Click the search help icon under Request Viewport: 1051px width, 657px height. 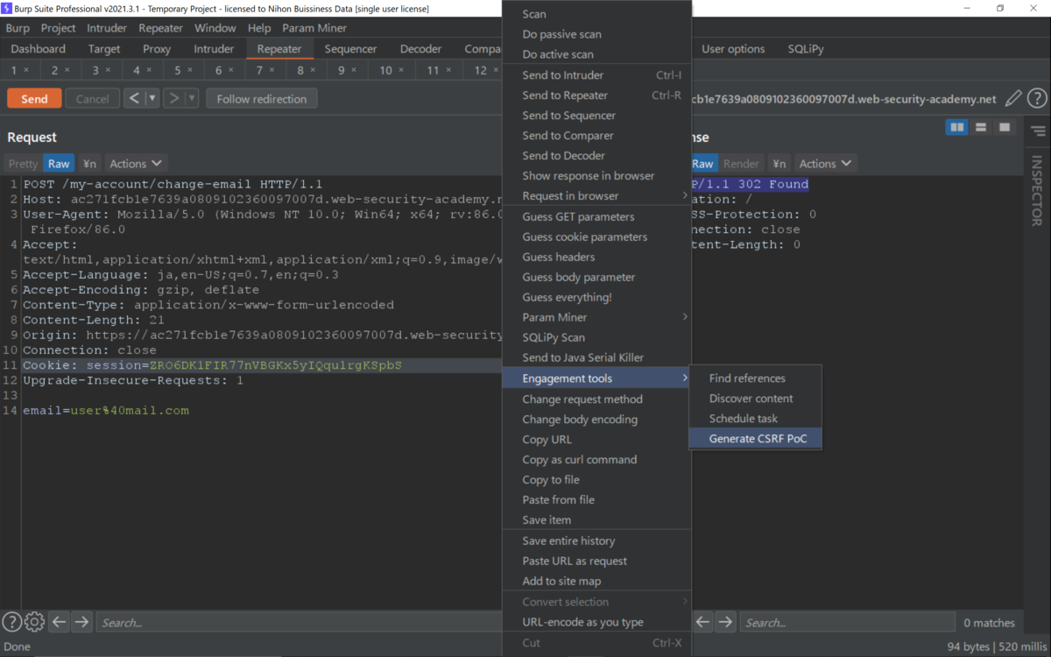[x=11, y=622]
